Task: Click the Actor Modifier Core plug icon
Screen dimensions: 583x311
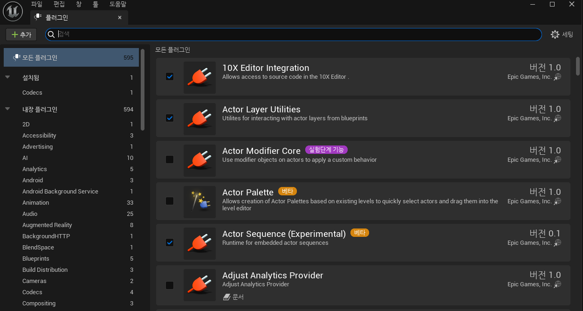Action: (199, 160)
